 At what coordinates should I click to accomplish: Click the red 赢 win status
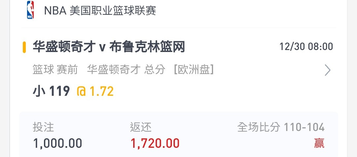(319, 144)
